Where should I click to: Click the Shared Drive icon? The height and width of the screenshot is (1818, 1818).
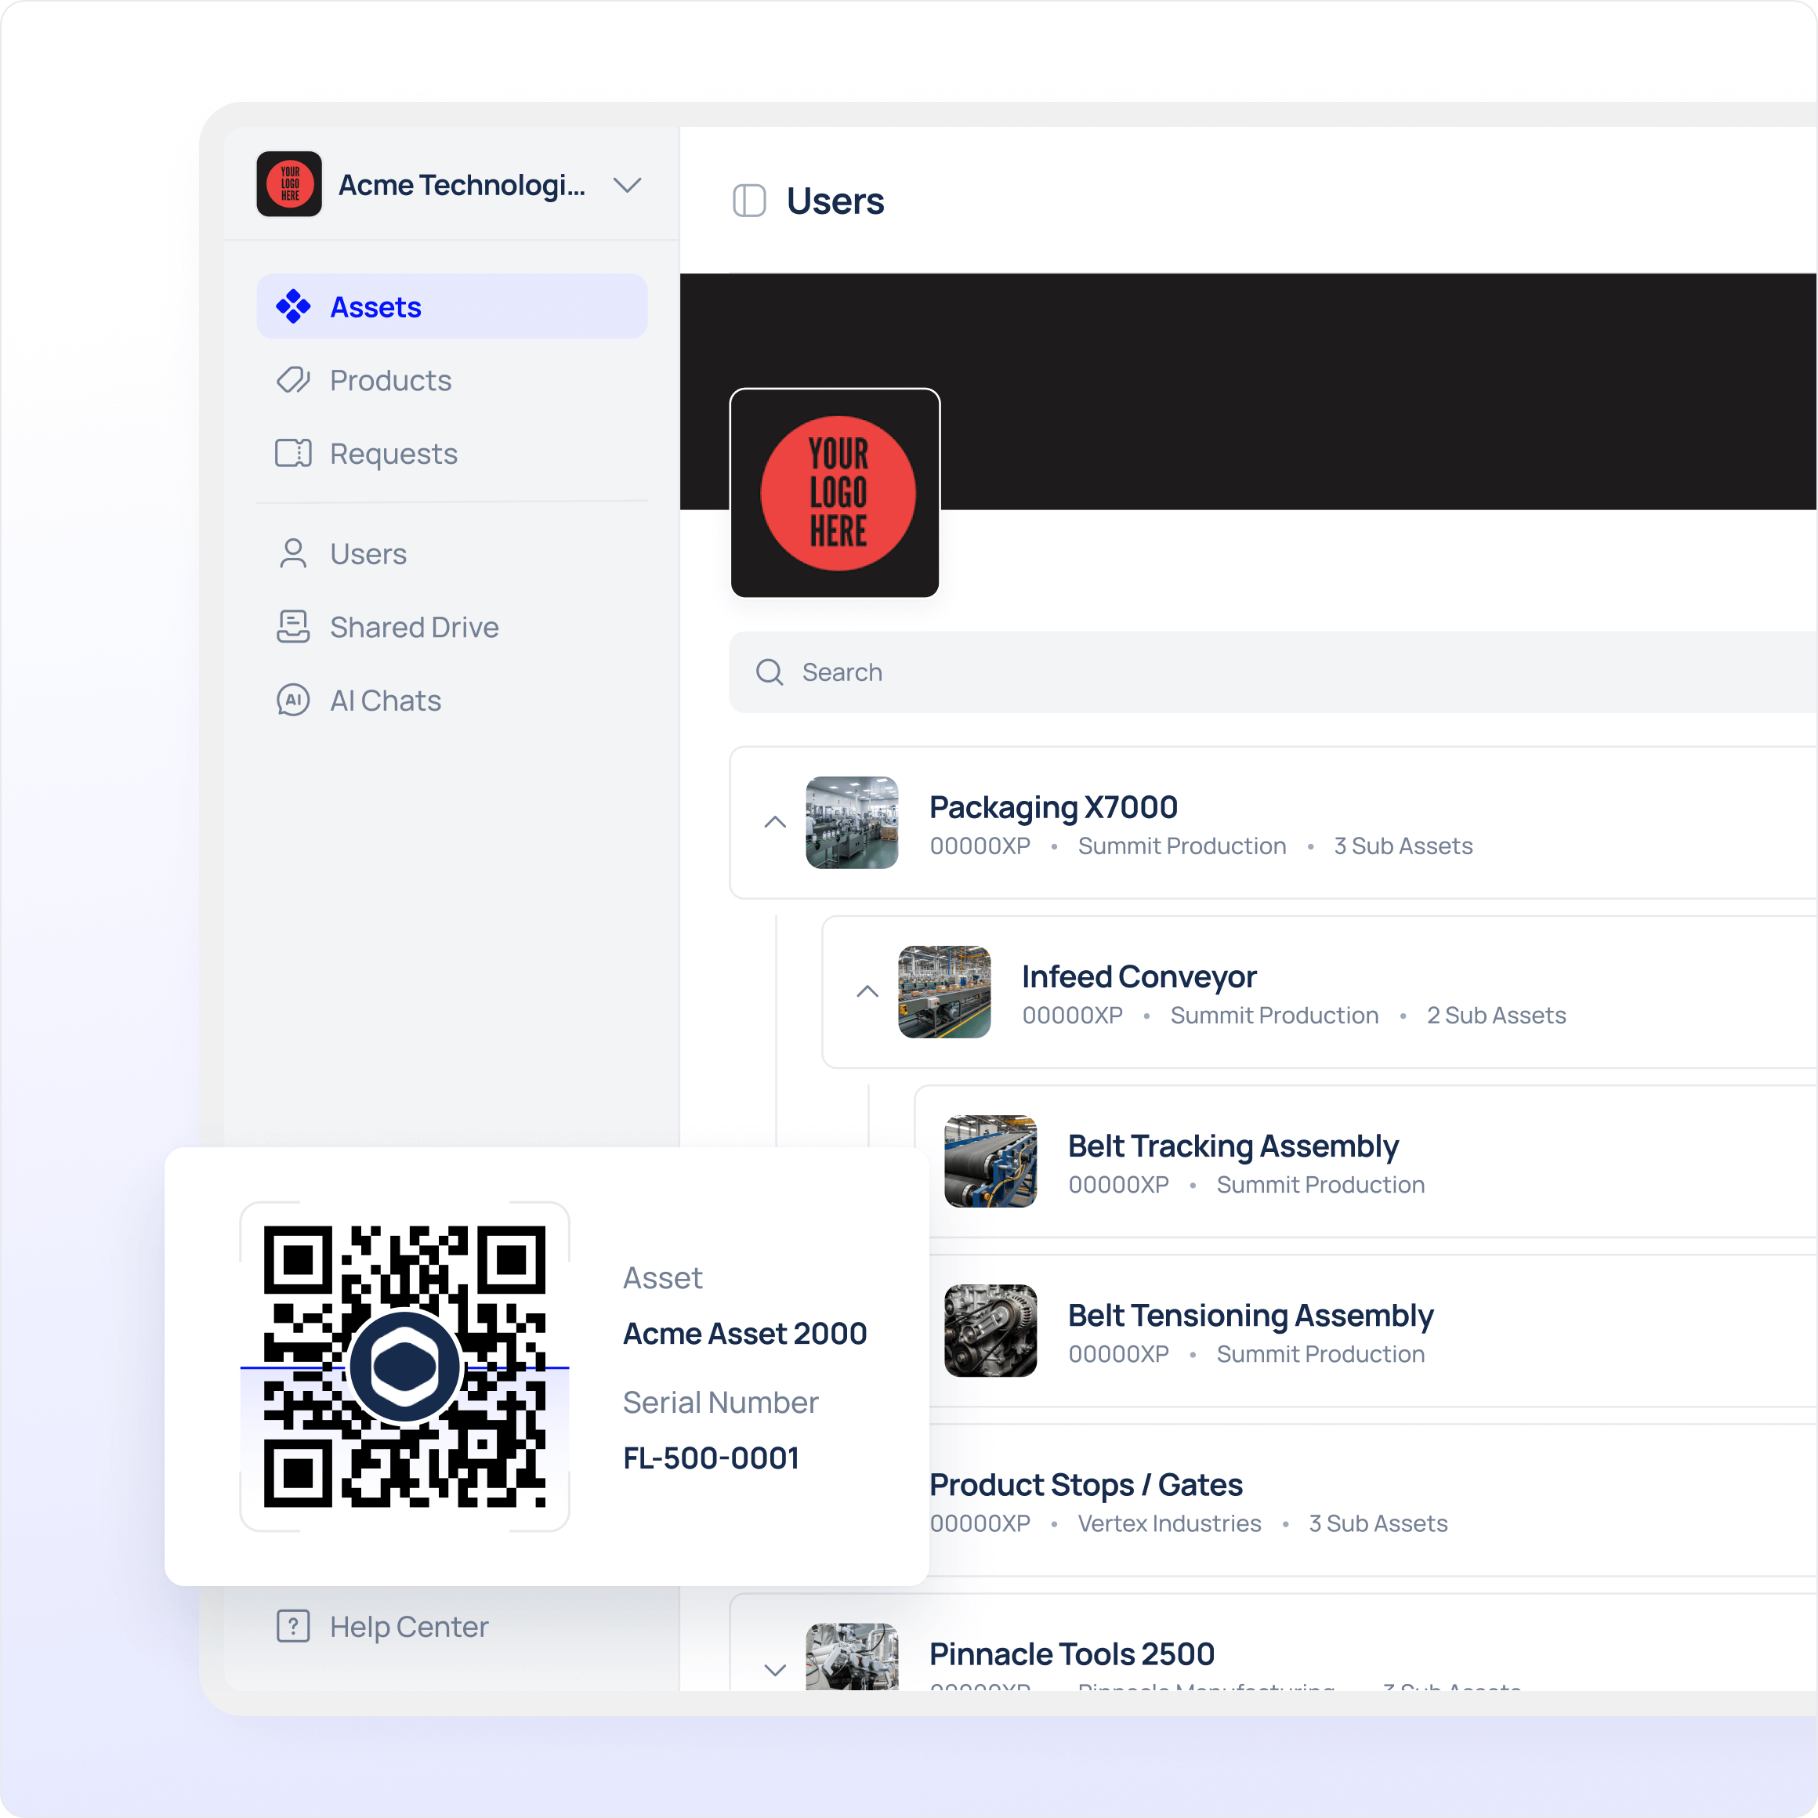[x=292, y=627]
